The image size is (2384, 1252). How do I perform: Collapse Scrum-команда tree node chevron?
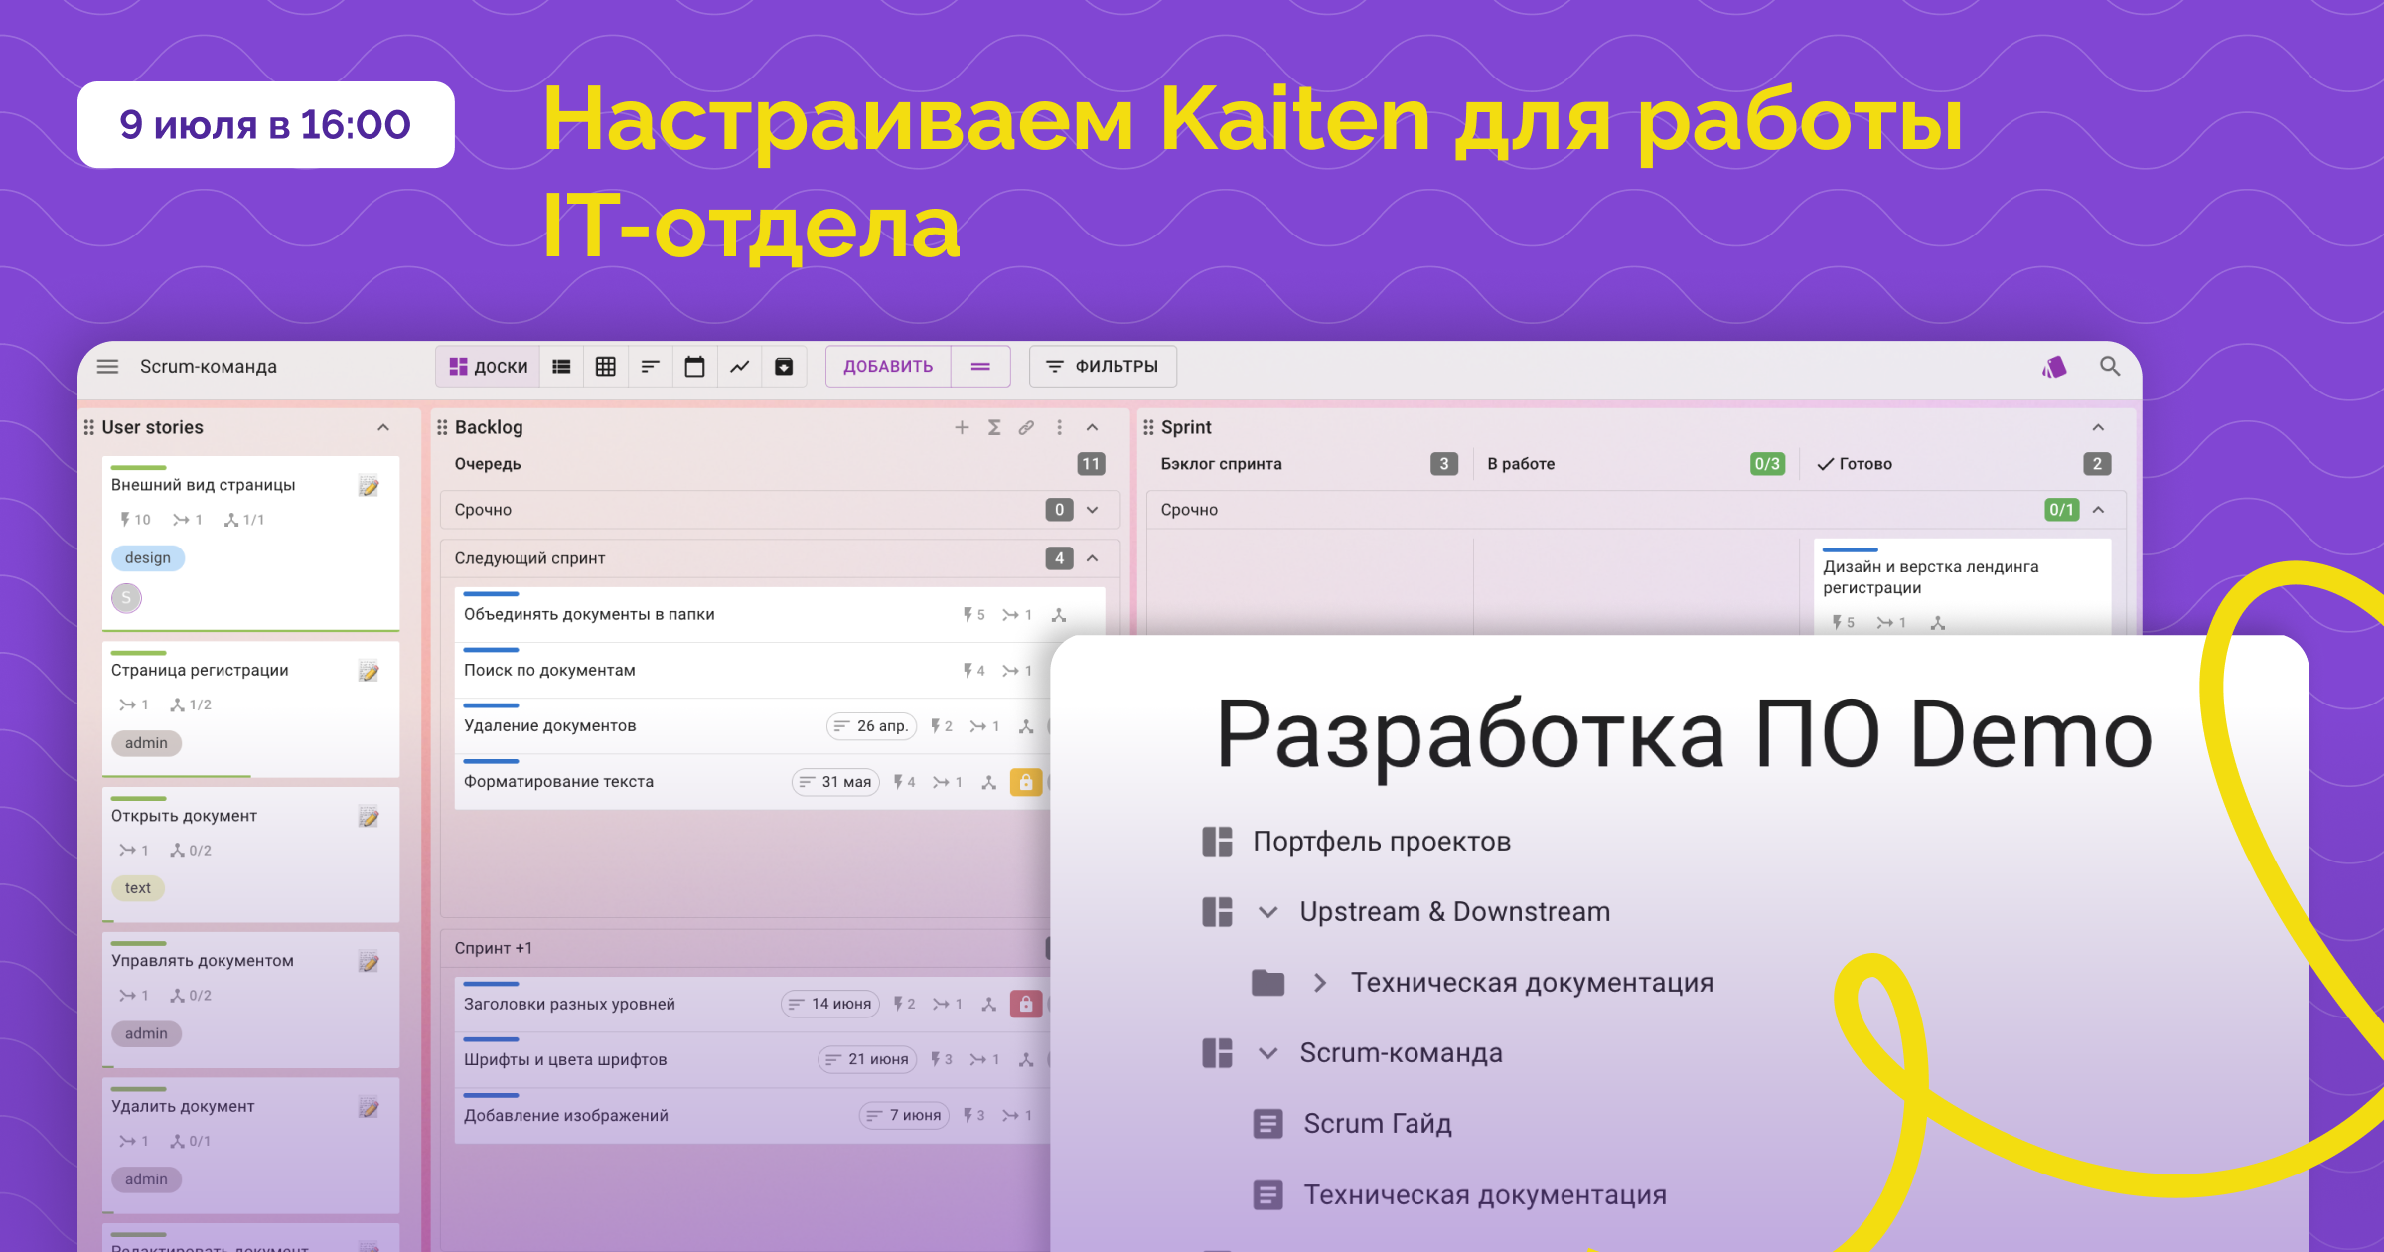click(1267, 1053)
